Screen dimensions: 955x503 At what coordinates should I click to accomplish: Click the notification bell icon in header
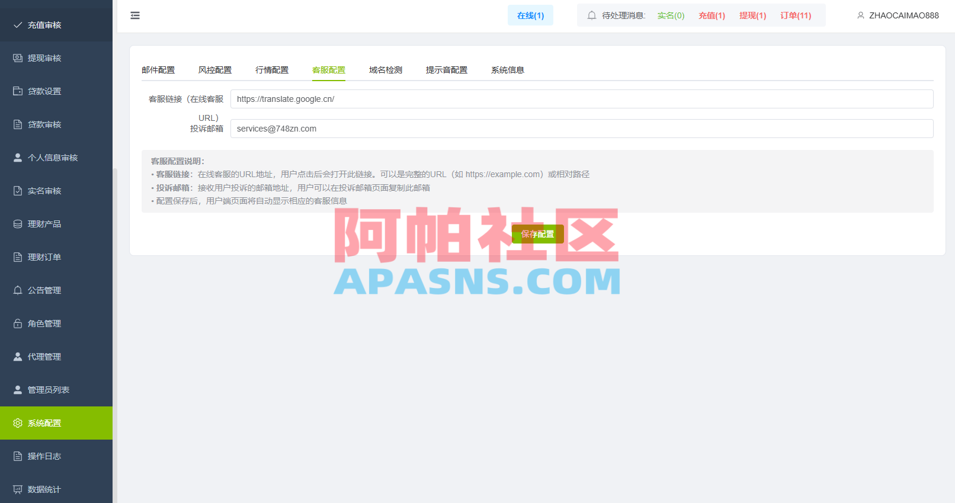click(x=592, y=15)
